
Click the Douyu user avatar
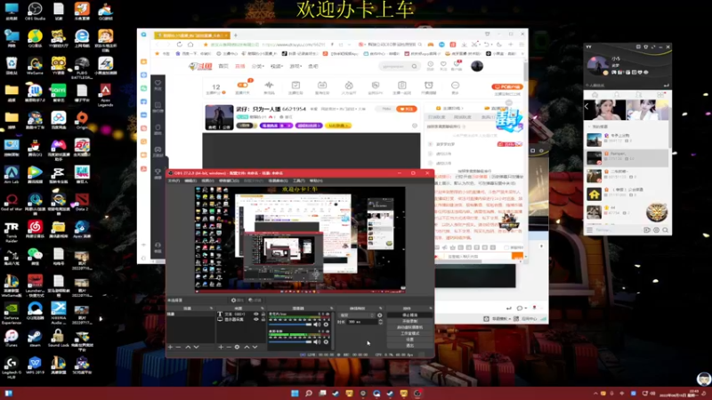(x=477, y=66)
